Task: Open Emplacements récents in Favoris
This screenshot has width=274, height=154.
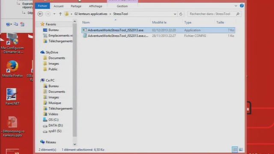Action: pos(60,36)
